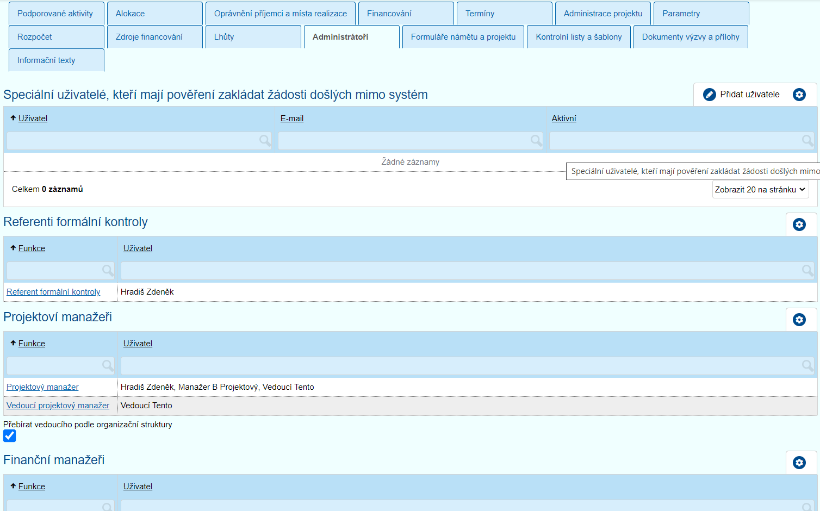
Task: Click the pencil icon beside Přidat uživatele
Action: [709, 95]
